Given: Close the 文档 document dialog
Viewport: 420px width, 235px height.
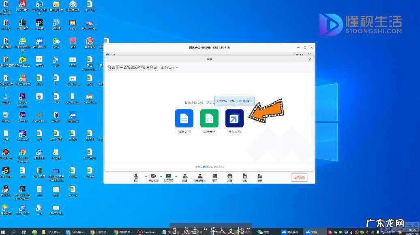Looking at the screenshot, I should click(x=310, y=59).
